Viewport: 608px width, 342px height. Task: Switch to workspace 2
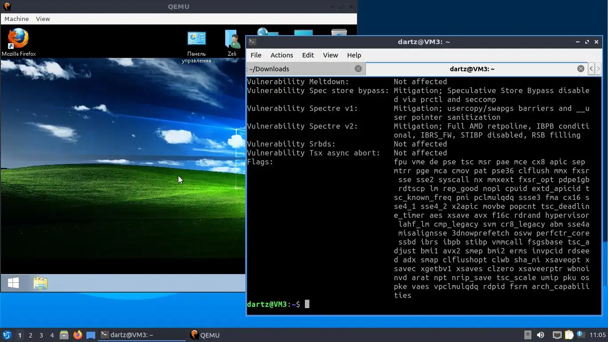coord(31,335)
